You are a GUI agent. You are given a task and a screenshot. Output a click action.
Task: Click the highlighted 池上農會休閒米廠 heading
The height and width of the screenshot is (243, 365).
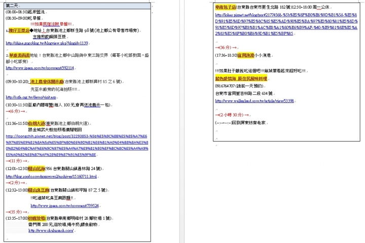coord(47,82)
